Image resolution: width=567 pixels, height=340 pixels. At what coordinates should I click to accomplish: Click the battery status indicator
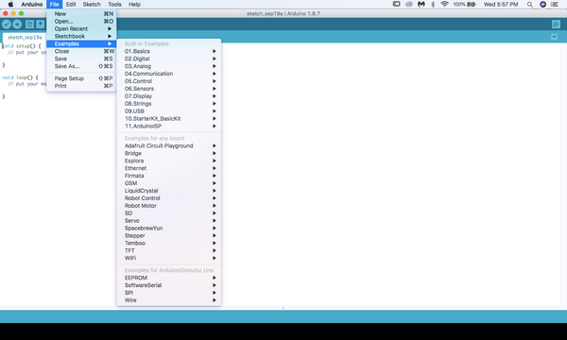pyautogui.click(x=465, y=5)
